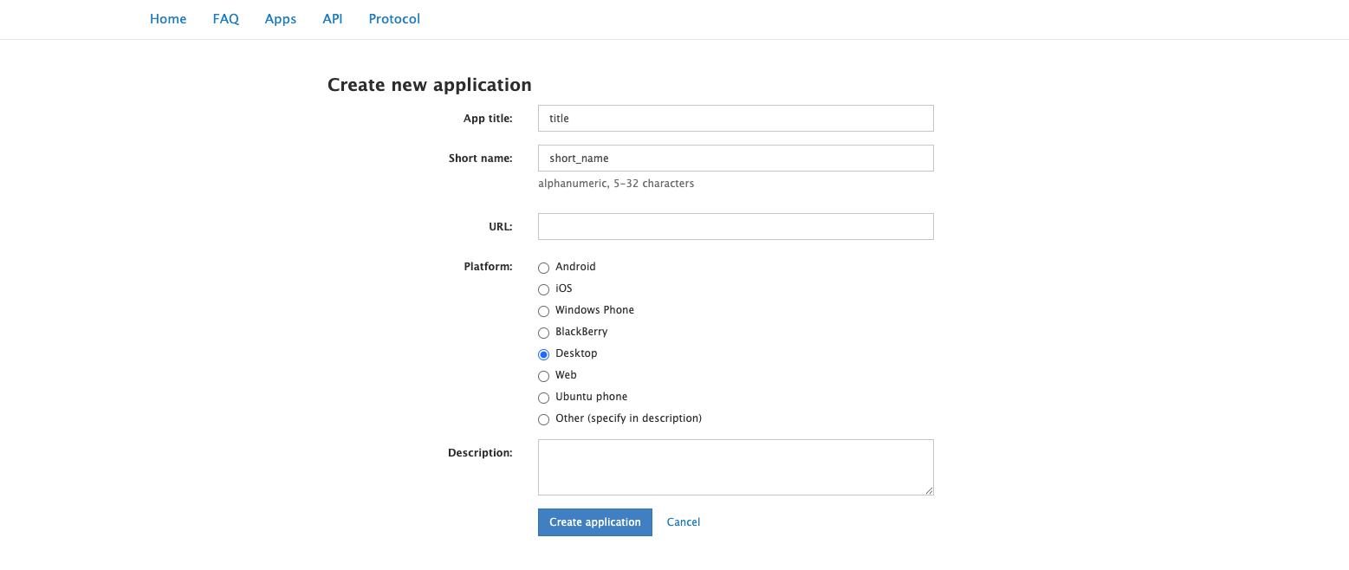This screenshot has width=1349, height=570.
Task: Open the FAQ navigation link
Action: click(x=225, y=19)
